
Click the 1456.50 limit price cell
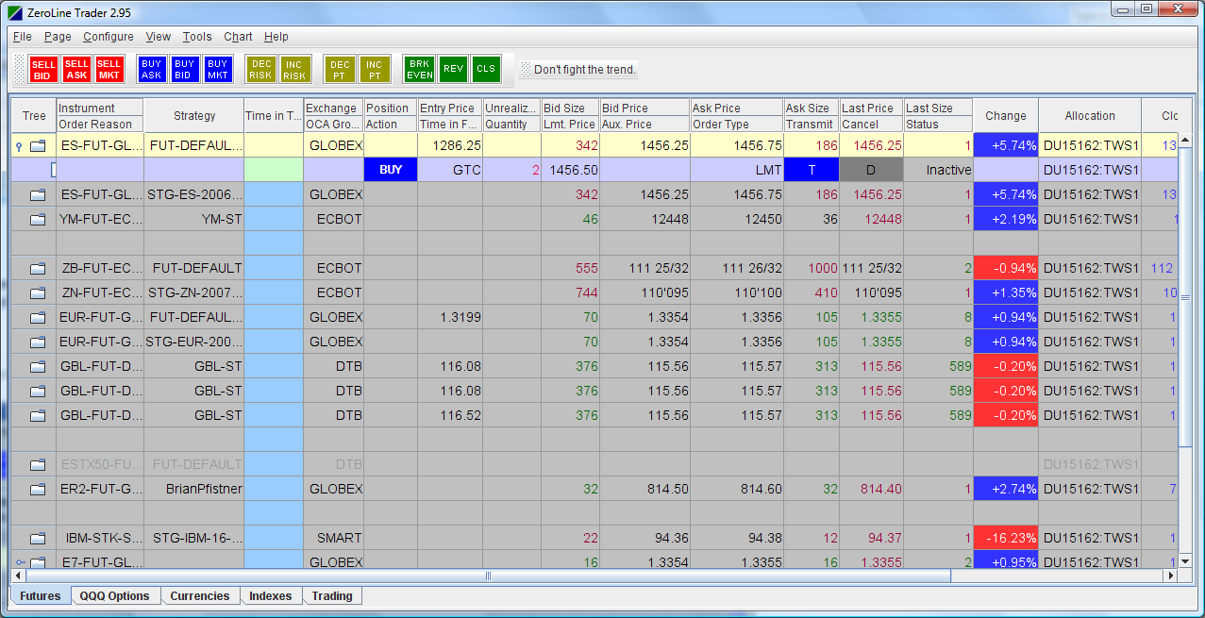pos(571,170)
